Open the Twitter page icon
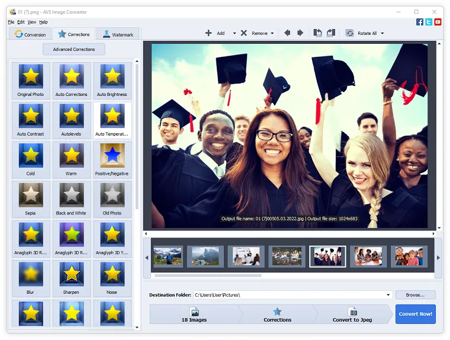This screenshot has width=450, height=340. click(429, 22)
